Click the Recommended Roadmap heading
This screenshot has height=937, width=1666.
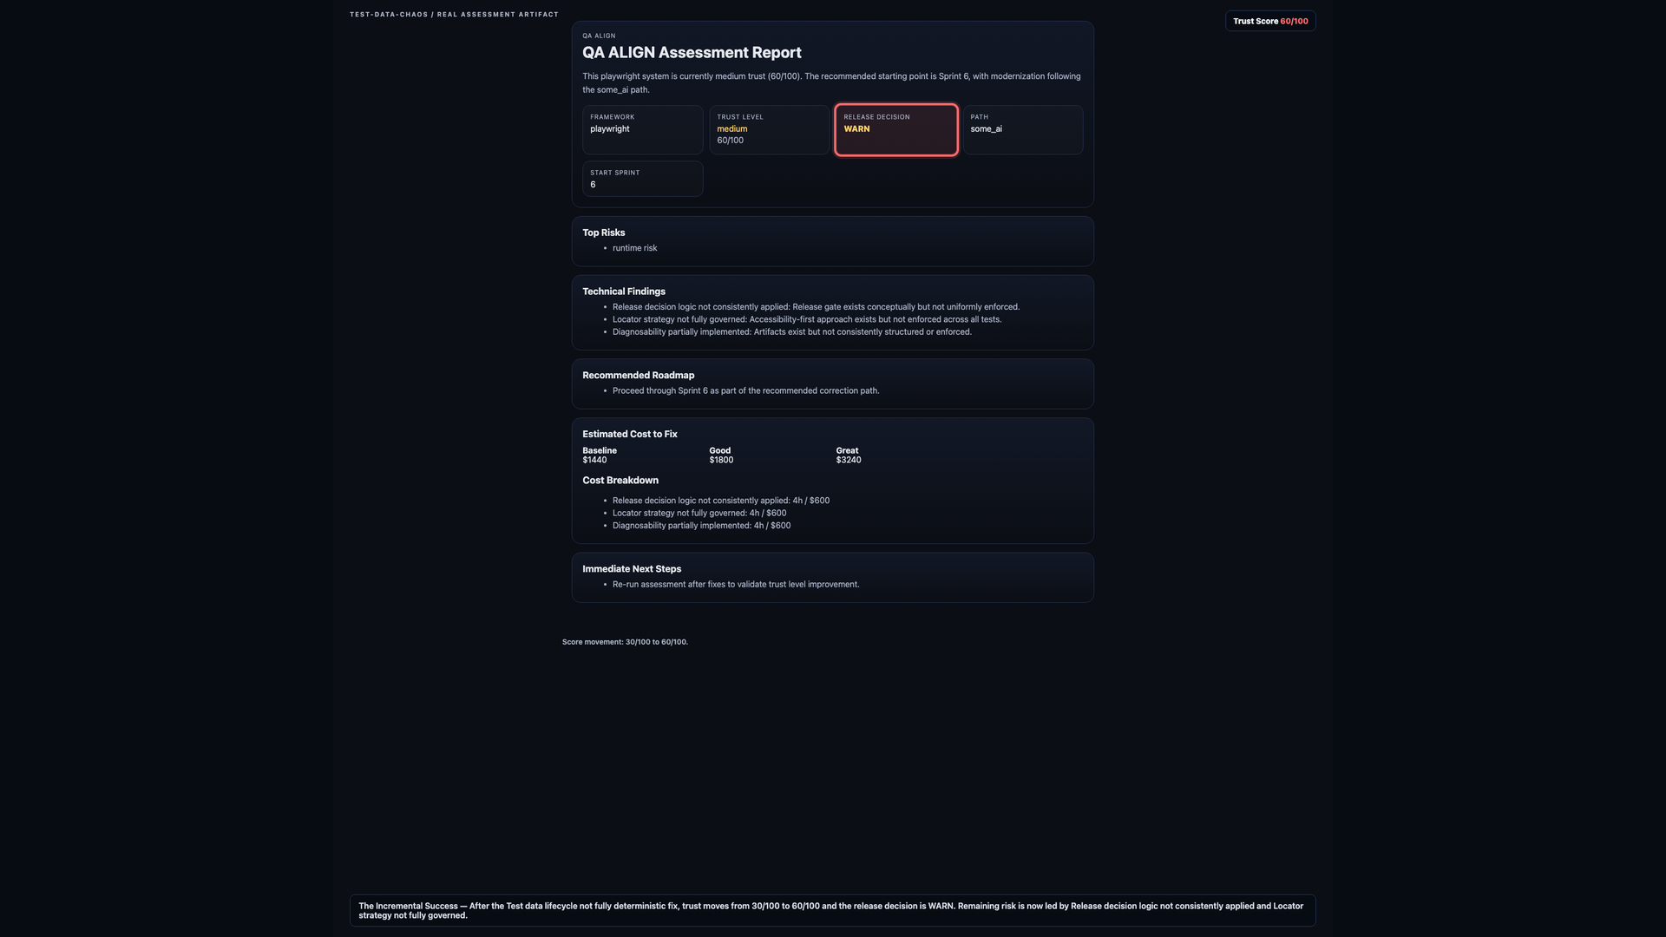tap(639, 376)
